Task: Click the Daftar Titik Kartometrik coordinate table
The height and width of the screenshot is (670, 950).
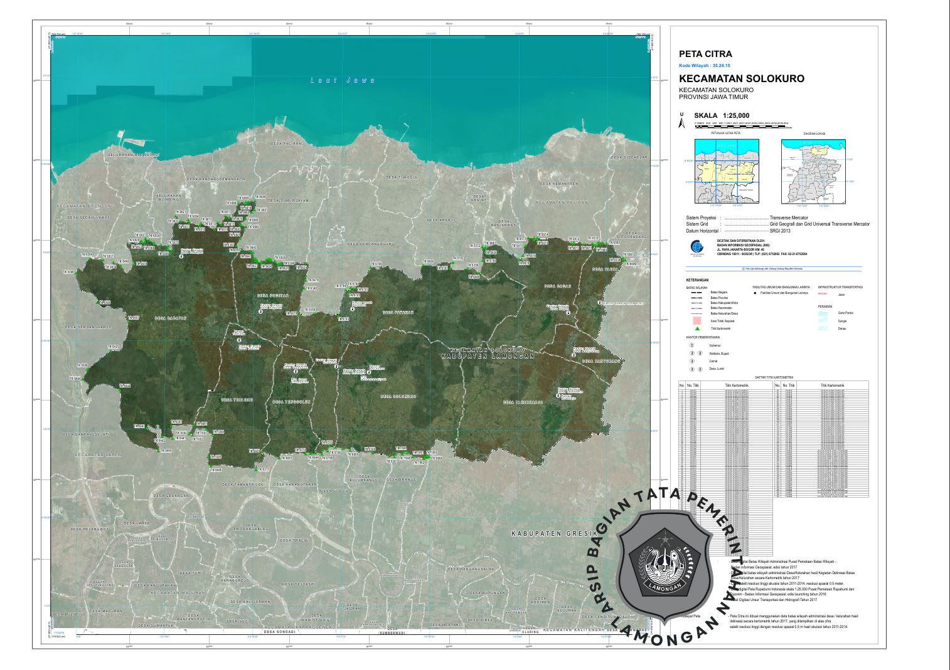Action: [773, 439]
